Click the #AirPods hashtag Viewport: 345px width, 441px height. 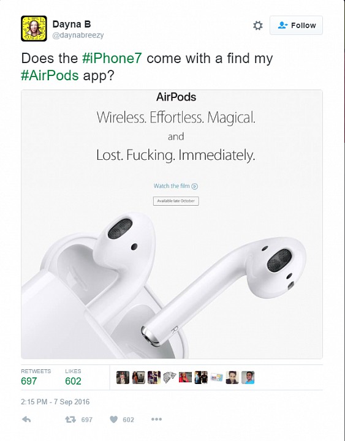[x=50, y=75]
